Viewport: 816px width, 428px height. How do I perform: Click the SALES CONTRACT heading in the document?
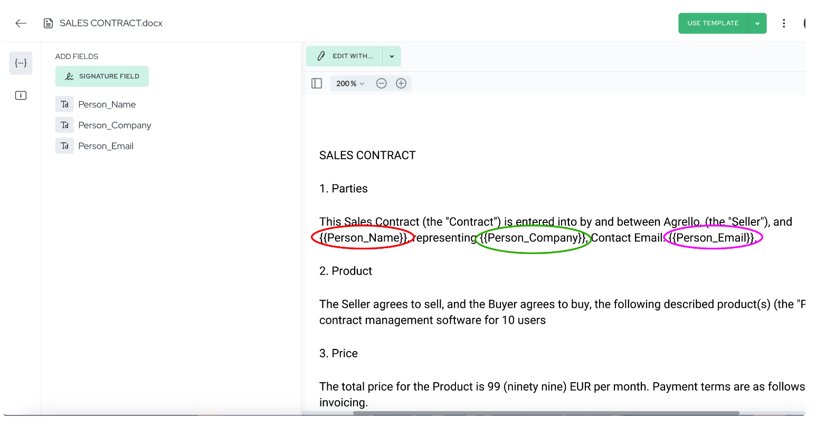tap(367, 155)
